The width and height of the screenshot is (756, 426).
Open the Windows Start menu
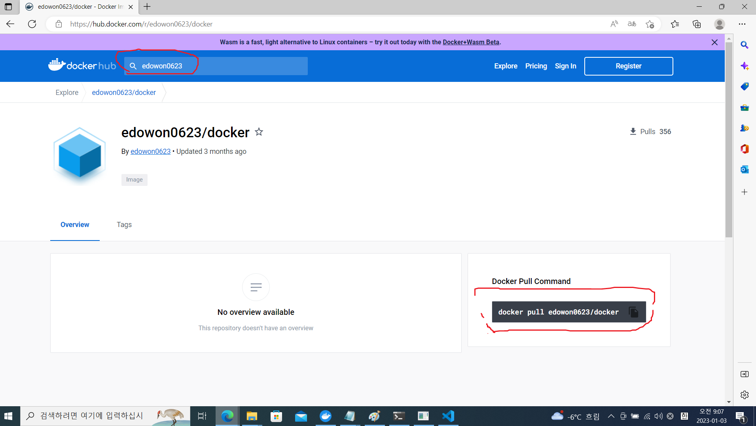click(x=8, y=416)
